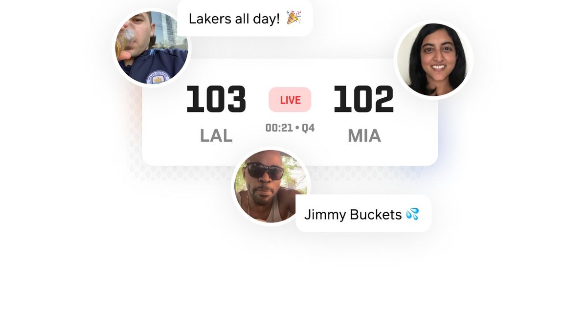The height and width of the screenshot is (330, 587).
Task: Click the 00:21 game clock
Action: point(279,128)
